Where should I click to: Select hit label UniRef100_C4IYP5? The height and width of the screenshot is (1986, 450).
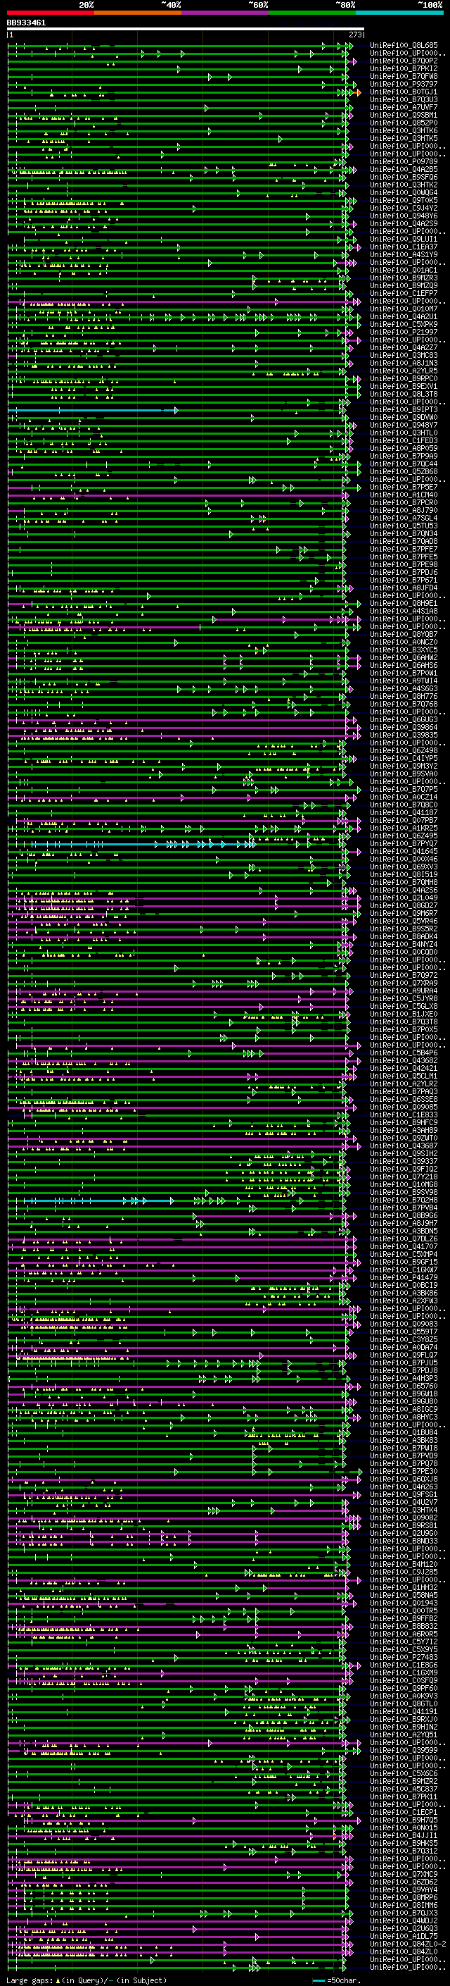pos(404,759)
